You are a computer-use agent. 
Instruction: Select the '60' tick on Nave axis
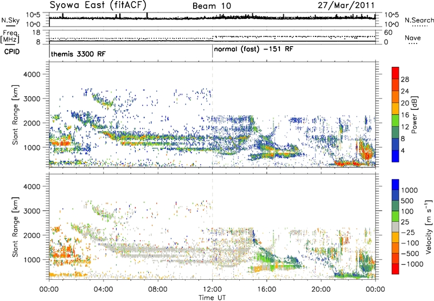(x=388, y=33)
